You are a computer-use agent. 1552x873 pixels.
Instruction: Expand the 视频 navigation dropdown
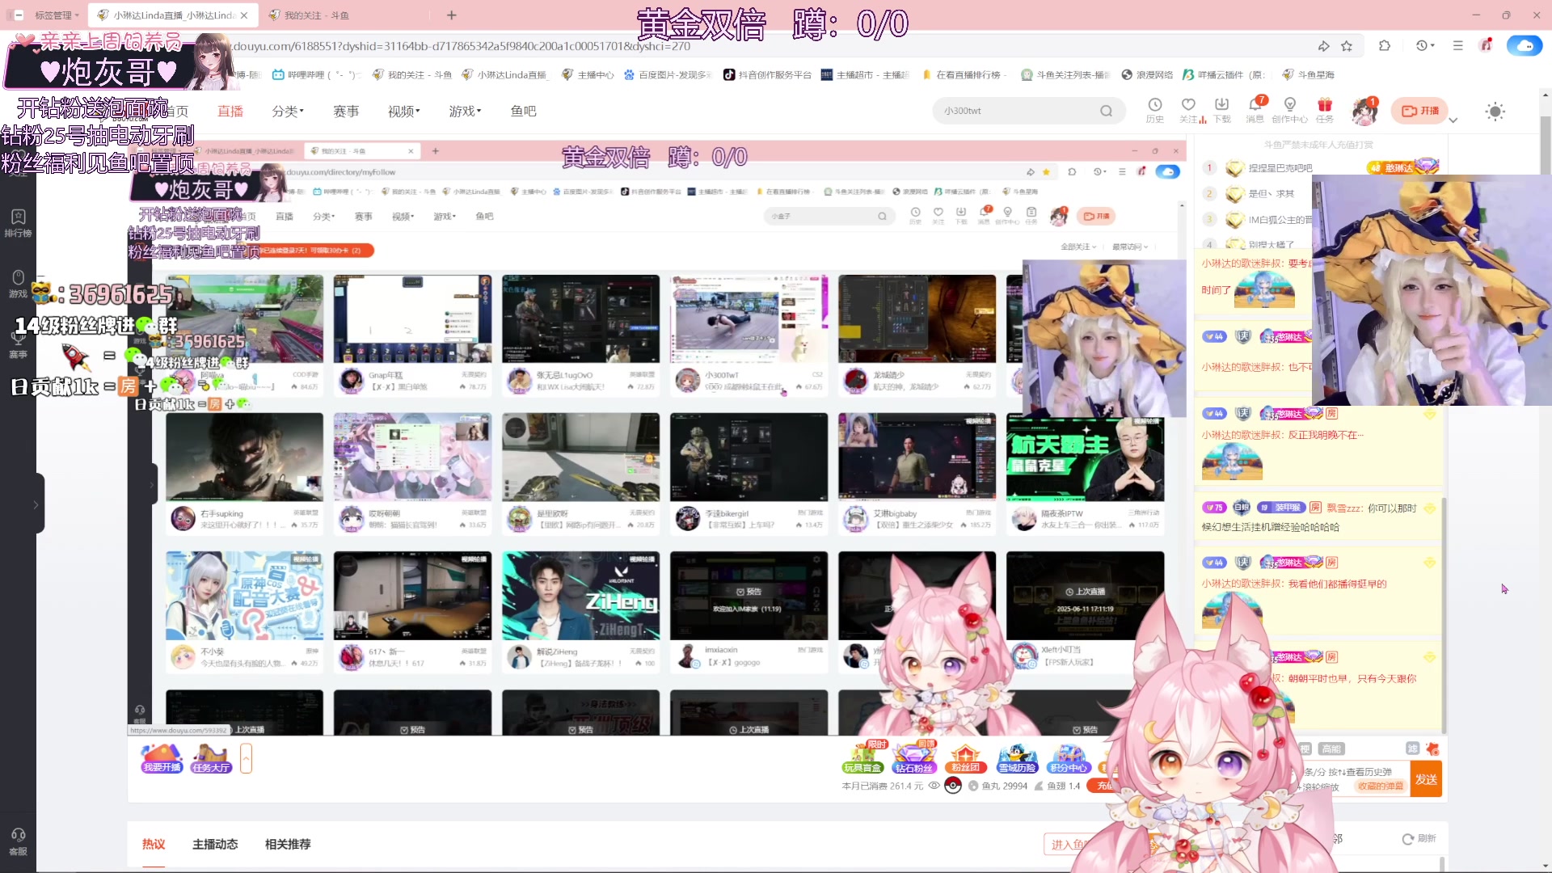pos(403,111)
